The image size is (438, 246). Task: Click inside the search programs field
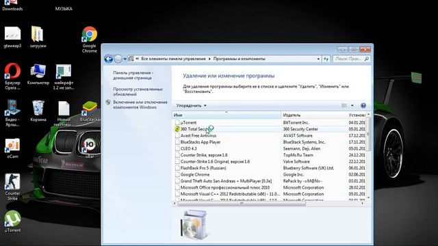coord(348,59)
